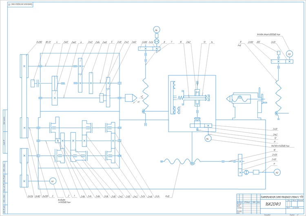Click the 'N=10кВт' label under M1 motor

click(62, 200)
